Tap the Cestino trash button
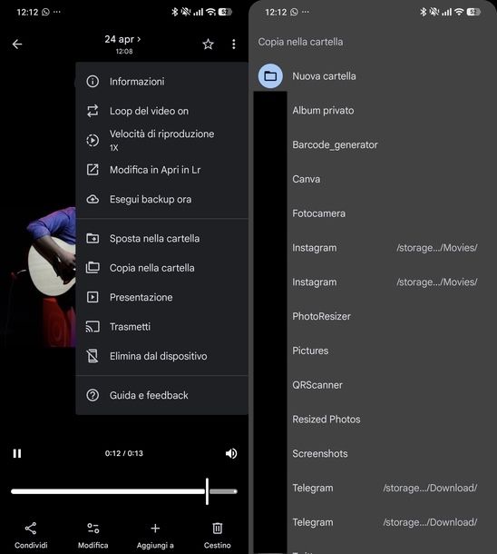The height and width of the screenshot is (554, 497). click(218, 535)
